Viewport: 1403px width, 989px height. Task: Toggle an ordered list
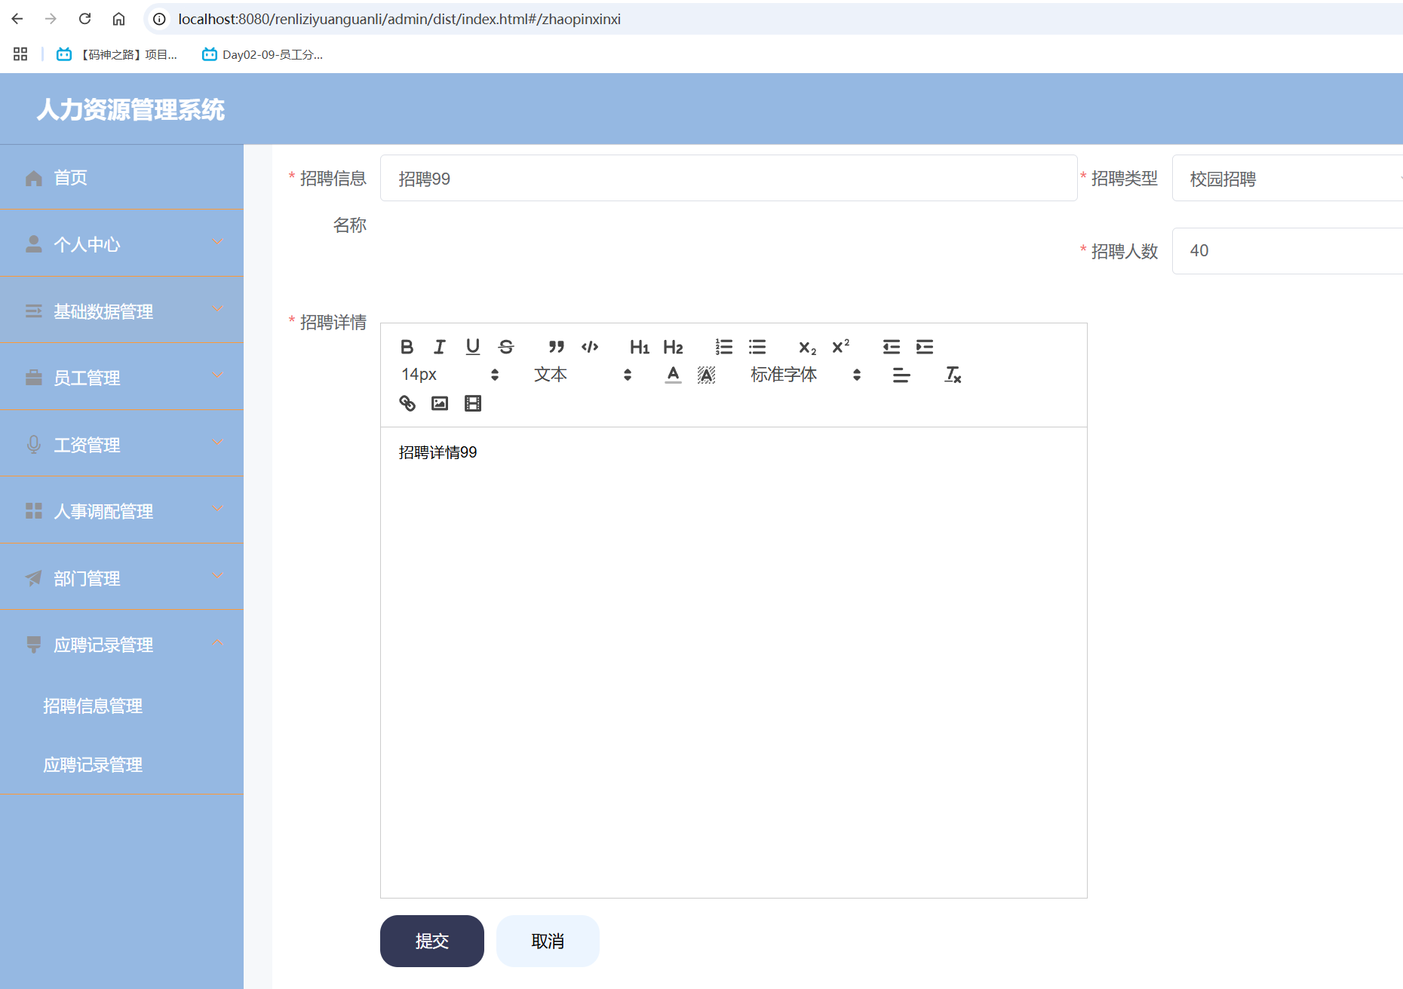pyautogui.click(x=724, y=347)
